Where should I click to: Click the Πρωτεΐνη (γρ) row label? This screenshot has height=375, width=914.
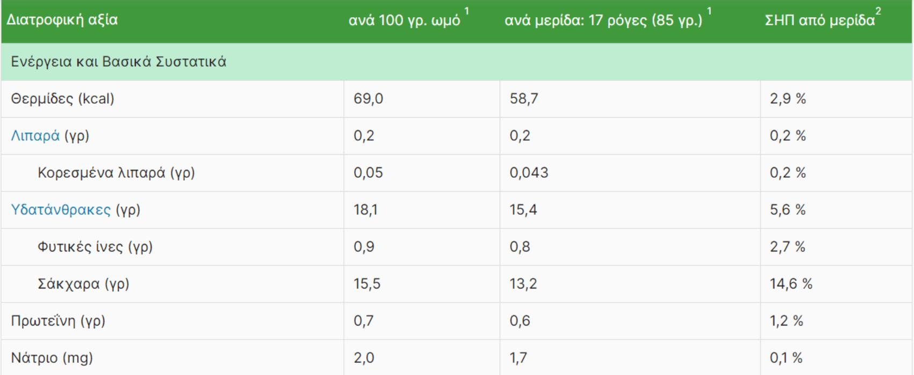click(x=58, y=321)
